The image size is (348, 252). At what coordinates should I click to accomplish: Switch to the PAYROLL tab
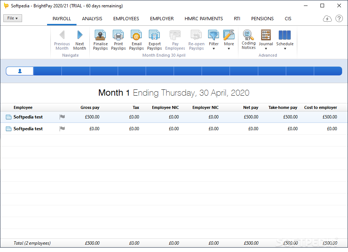(62, 19)
